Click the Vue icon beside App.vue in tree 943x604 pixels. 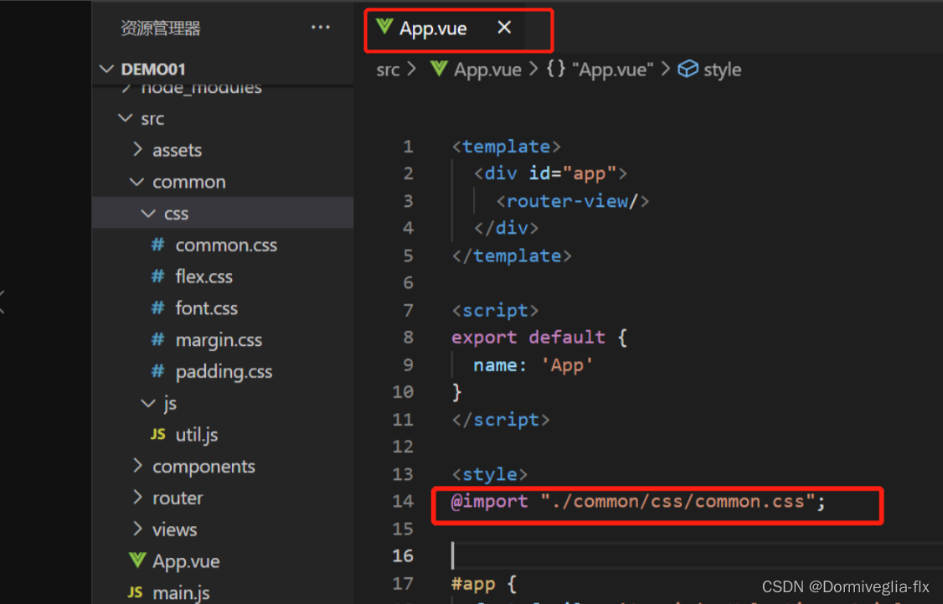click(137, 560)
